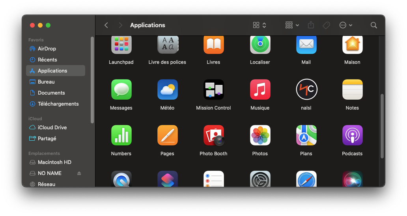Minimize the Finder window
The image size is (407, 216).
click(x=40, y=25)
